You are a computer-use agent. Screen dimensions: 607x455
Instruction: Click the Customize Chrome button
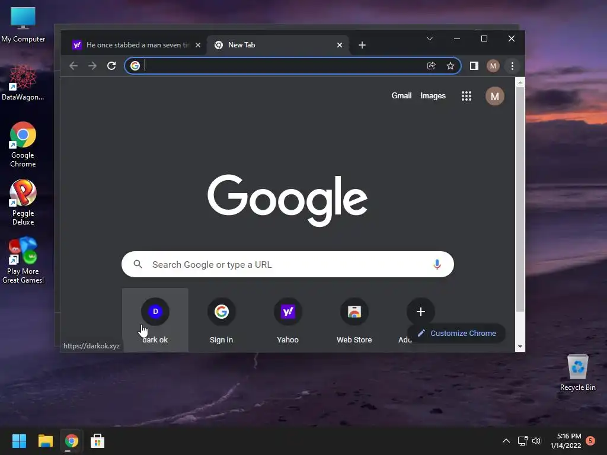(457, 333)
